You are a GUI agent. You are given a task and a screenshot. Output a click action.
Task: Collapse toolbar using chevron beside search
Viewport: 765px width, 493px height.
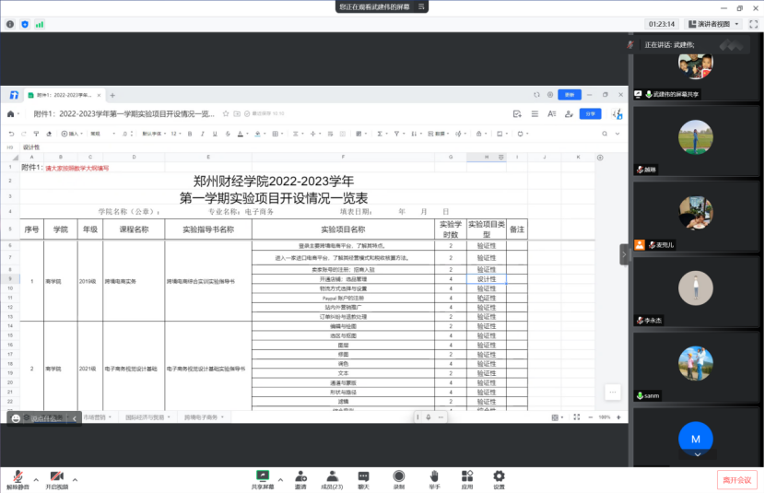[618, 134]
